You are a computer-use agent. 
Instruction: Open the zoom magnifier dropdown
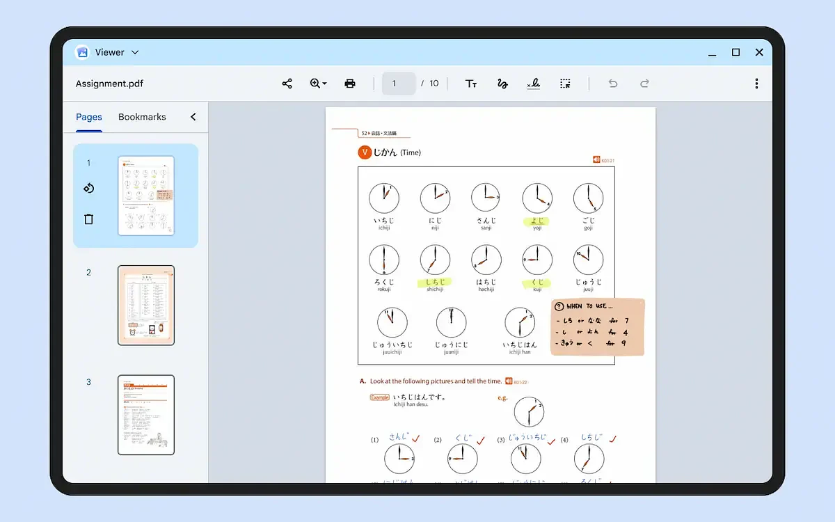click(x=318, y=84)
